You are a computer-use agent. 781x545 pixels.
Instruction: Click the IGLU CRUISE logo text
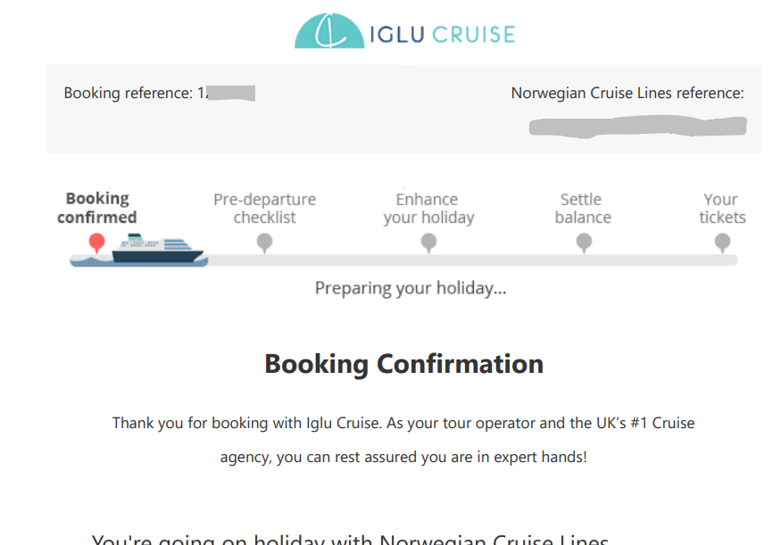point(443,35)
